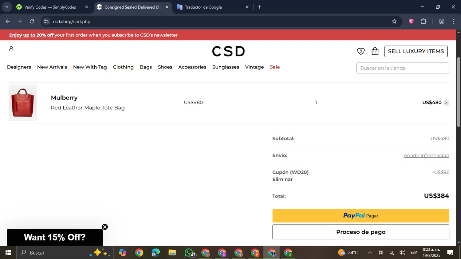
Task: Close the Consigned Sealed Delivered tab
Action: point(167,7)
